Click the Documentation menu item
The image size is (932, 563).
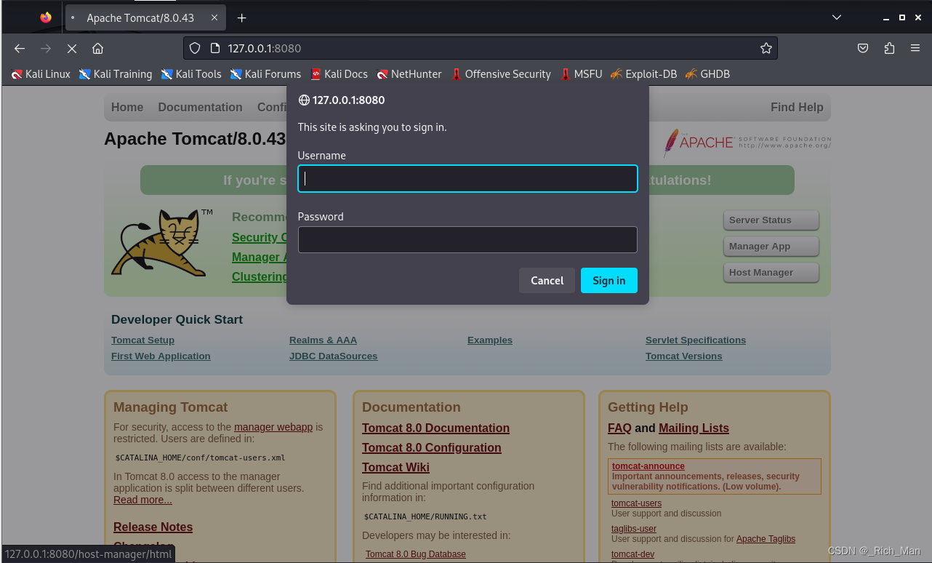tap(200, 107)
